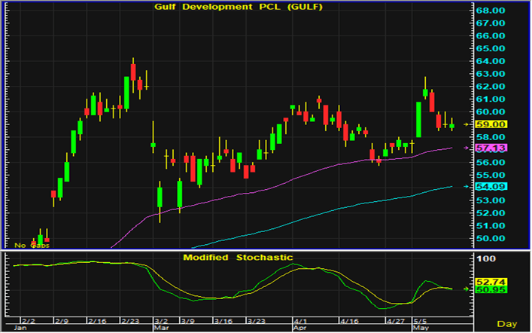Image resolution: width=532 pixels, height=333 pixels.
Task: Click the magenta arrow marker beside 57.13
Action: [467, 148]
